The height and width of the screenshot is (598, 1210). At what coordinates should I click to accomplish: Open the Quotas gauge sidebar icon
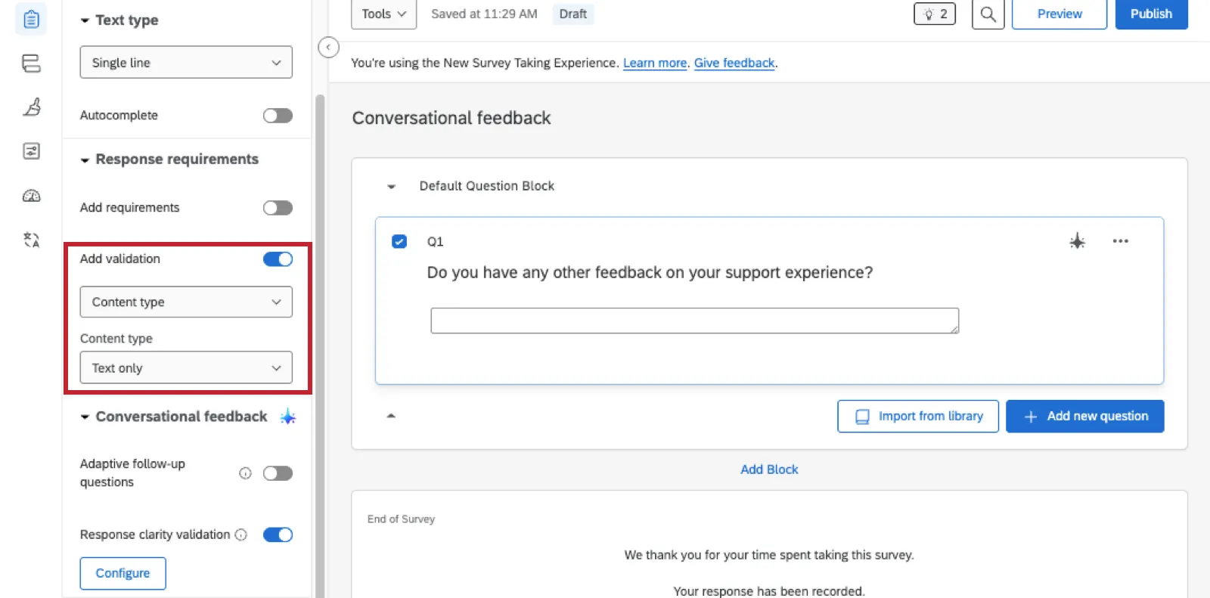tap(31, 196)
